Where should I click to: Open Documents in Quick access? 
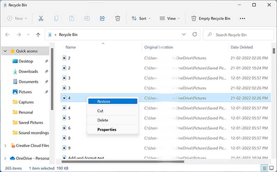tap(28, 82)
